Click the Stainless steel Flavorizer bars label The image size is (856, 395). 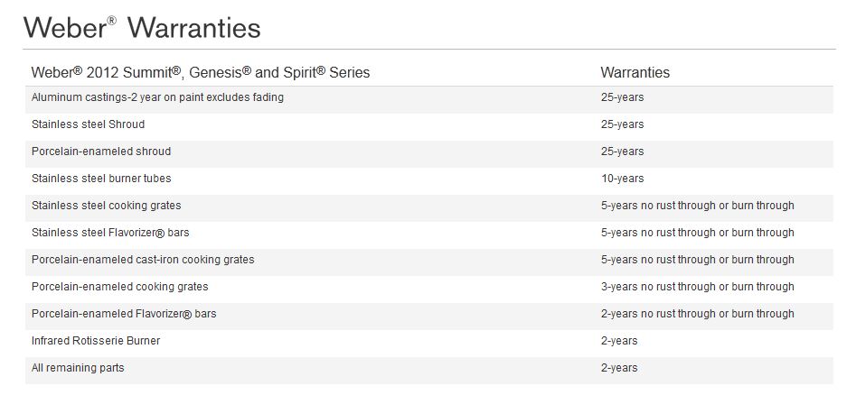[x=110, y=233]
